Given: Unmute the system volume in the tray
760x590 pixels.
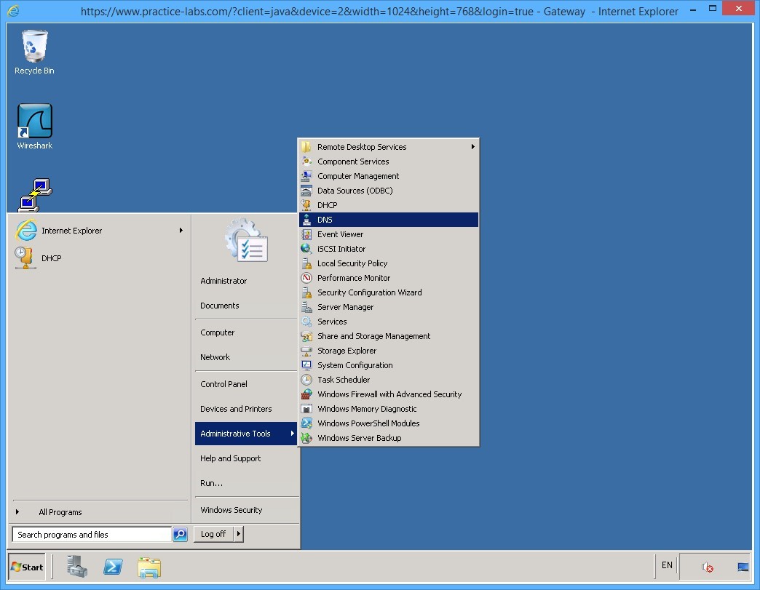Looking at the screenshot, I should [705, 567].
